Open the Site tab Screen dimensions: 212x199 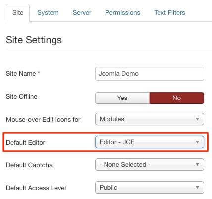[18, 13]
